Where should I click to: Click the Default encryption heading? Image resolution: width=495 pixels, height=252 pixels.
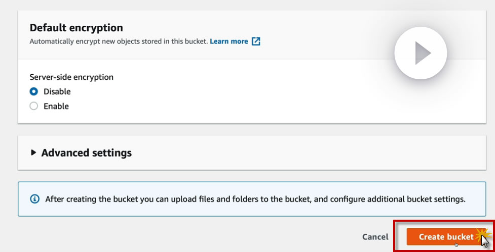(77, 28)
